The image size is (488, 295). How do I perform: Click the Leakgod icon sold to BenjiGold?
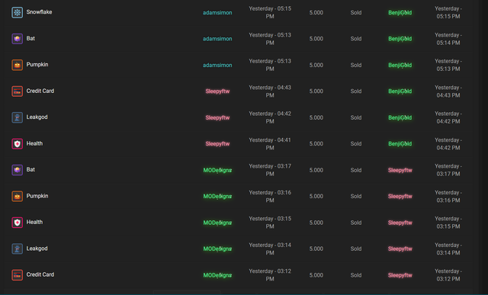tap(17, 117)
